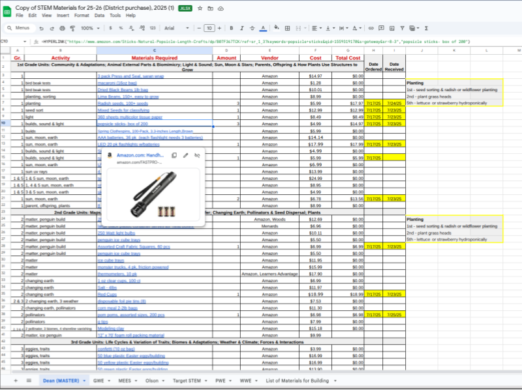Click the Google Sheets home icon
Screen dimensions: 522x391
pyautogui.click(x=7, y=11)
